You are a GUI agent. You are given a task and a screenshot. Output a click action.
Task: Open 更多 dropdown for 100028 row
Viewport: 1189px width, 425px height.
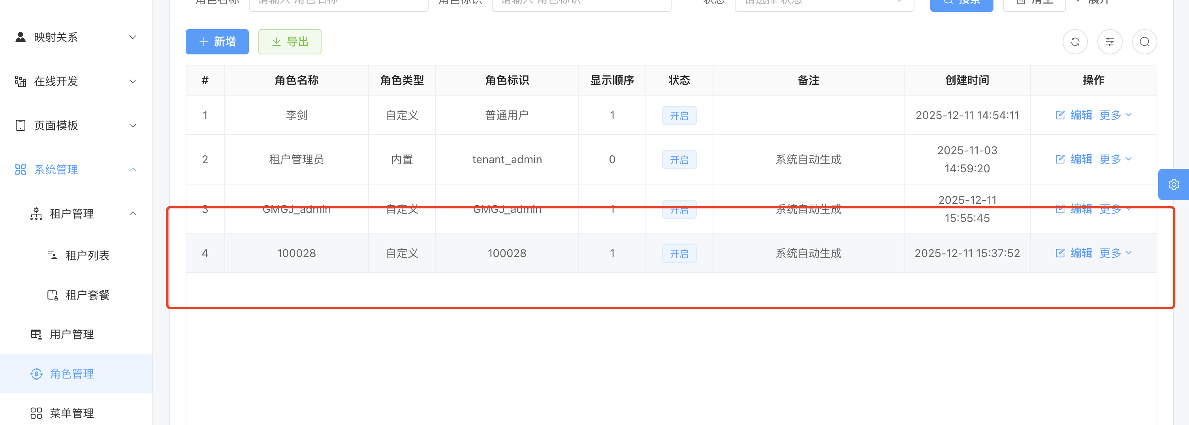pos(1115,253)
